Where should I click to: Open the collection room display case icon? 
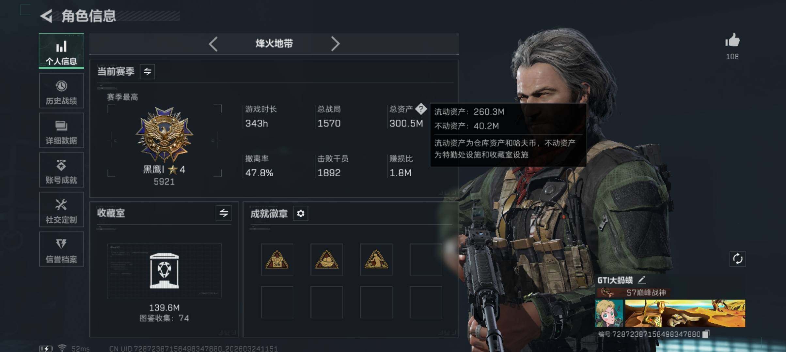(x=164, y=271)
